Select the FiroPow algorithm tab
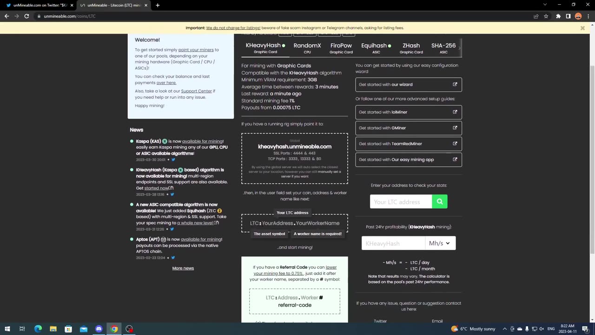Viewport: 595px width, 335px height. point(341,47)
